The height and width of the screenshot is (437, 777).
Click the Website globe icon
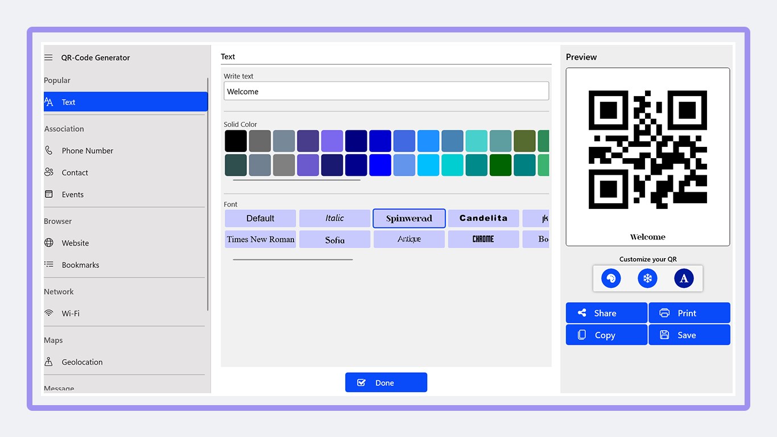49,243
